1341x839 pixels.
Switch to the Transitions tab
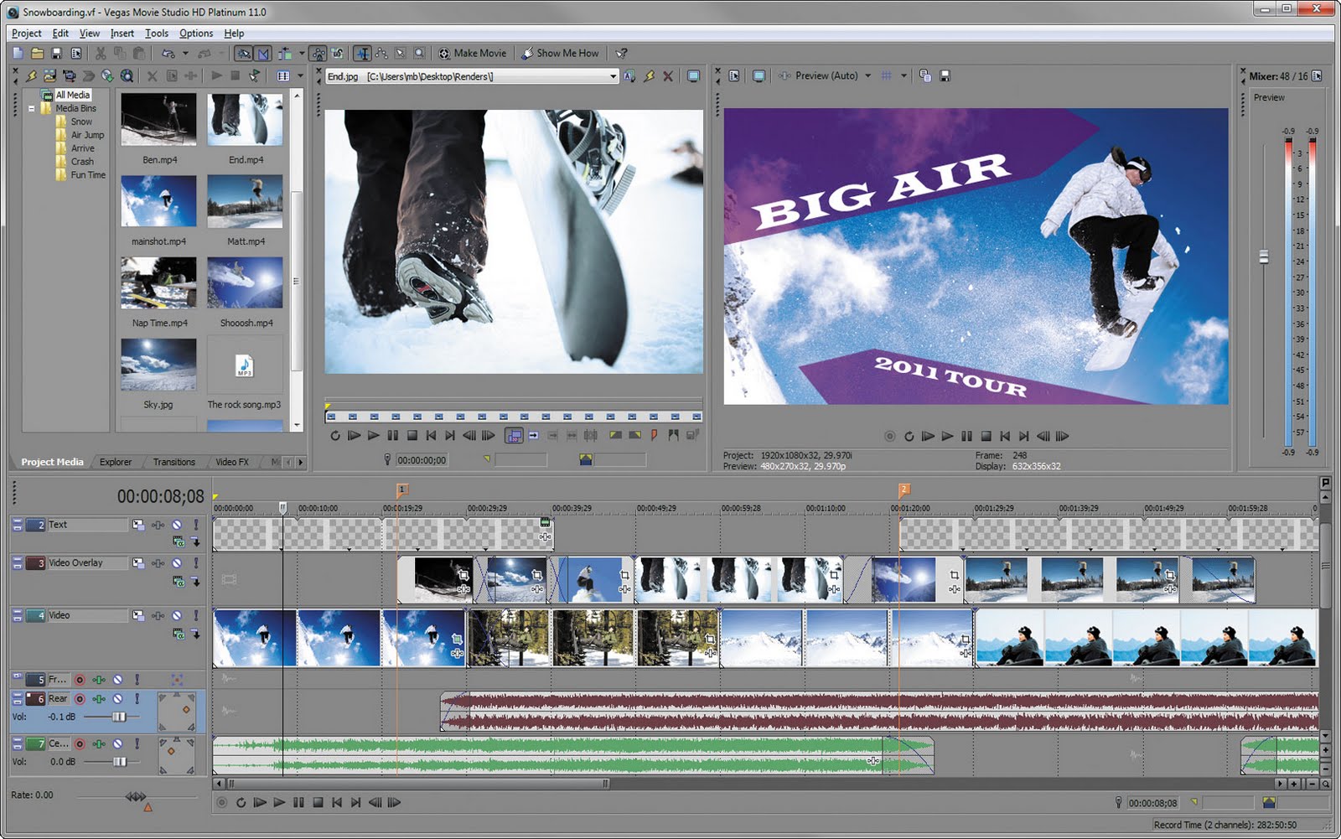pos(173,462)
